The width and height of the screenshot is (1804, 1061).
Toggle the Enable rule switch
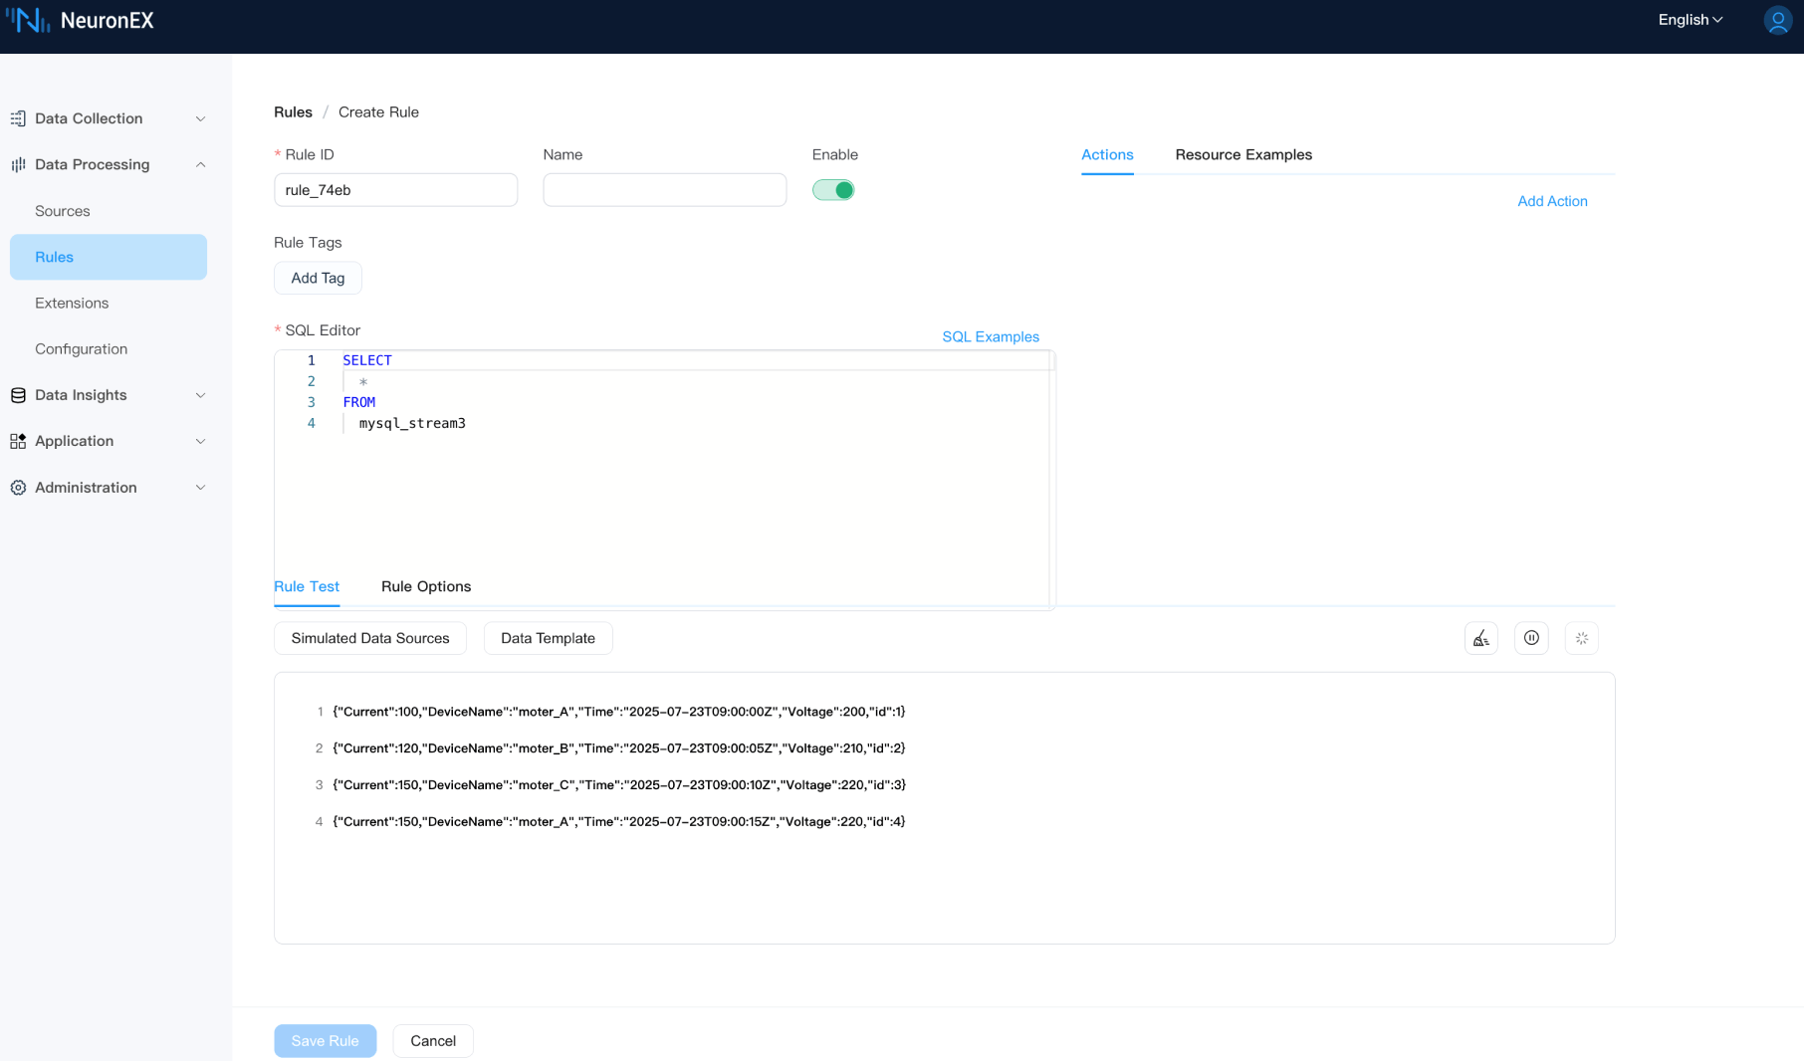click(833, 190)
